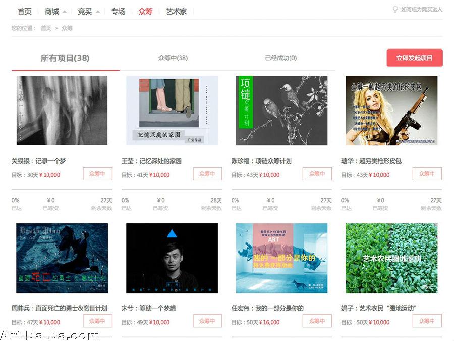The image size is (454, 341).
Task: Open the 记录一个梦 project thumbnail
Action: click(62, 111)
